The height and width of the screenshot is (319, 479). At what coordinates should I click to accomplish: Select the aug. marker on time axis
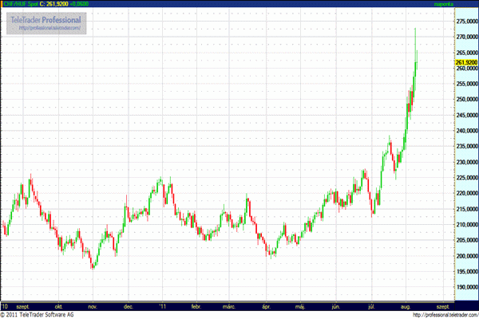point(406,305)
